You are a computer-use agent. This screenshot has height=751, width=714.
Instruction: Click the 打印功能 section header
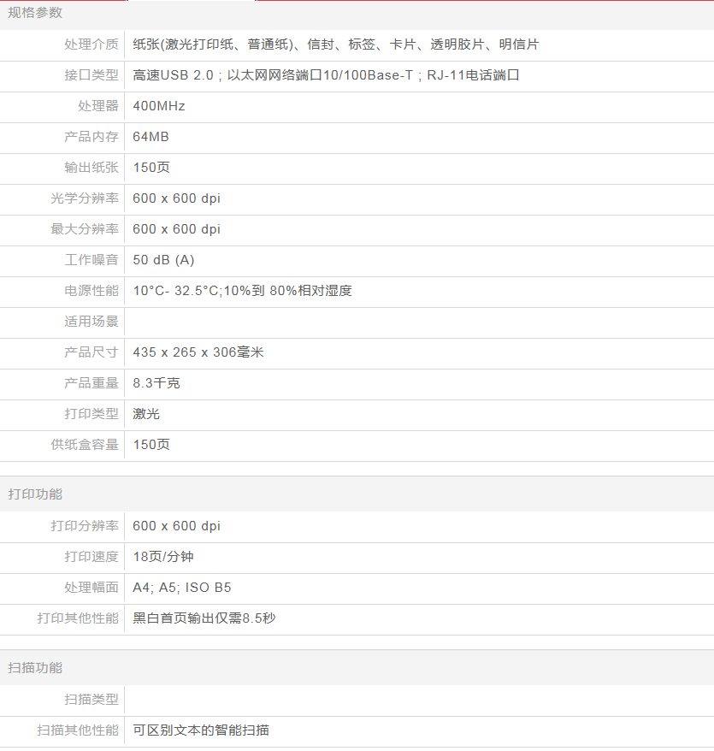[35, 494]
